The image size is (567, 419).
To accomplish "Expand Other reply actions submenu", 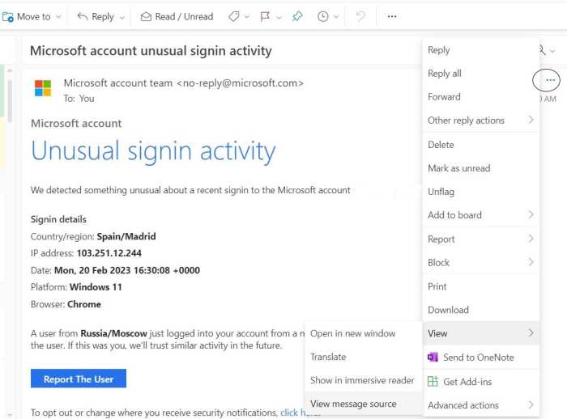I will tap(480, 121).
